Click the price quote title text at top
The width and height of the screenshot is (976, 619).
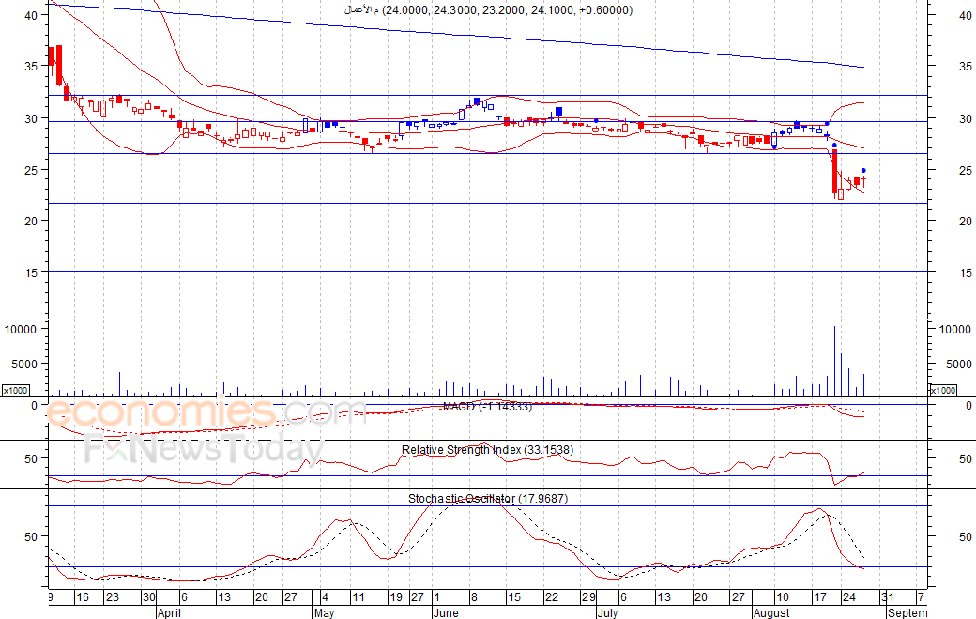coord(488,10)
